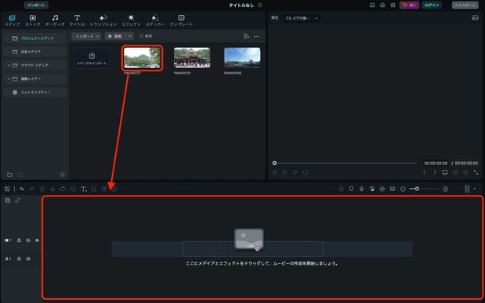The height and width of the screenshot is (303, 485).
Task: Open the テンプレート (Templates) tab
Action: click(181, 20)
